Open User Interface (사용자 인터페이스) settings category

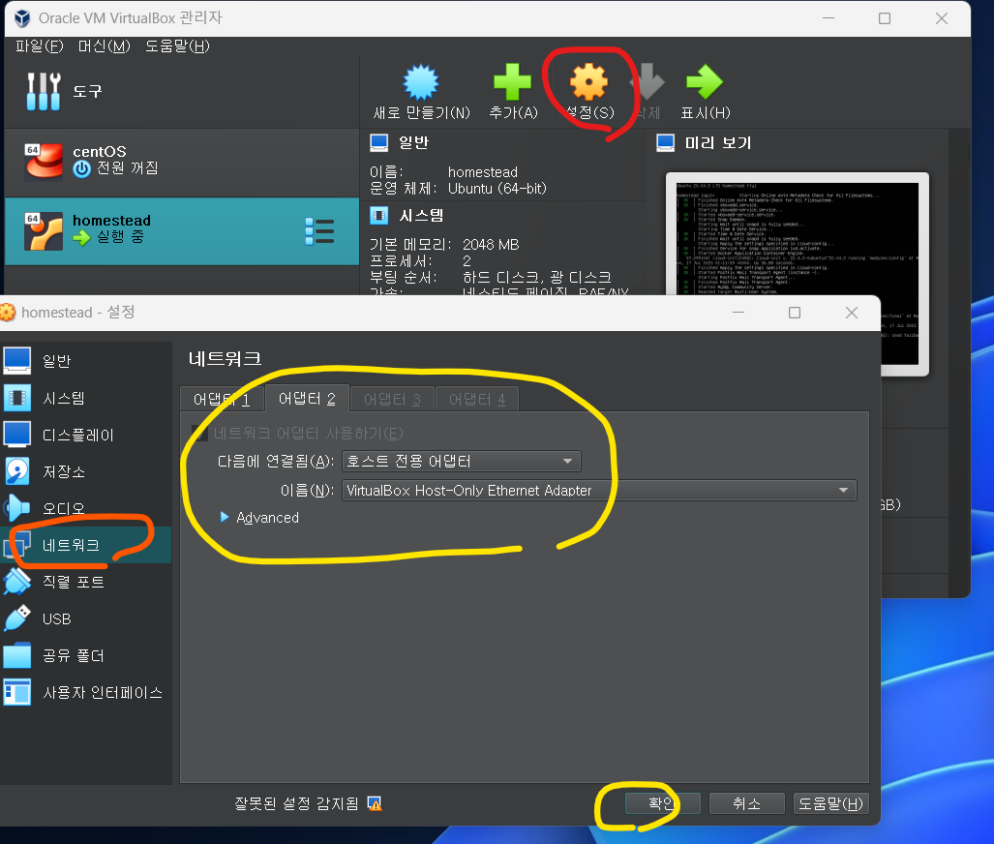(85, 692)
